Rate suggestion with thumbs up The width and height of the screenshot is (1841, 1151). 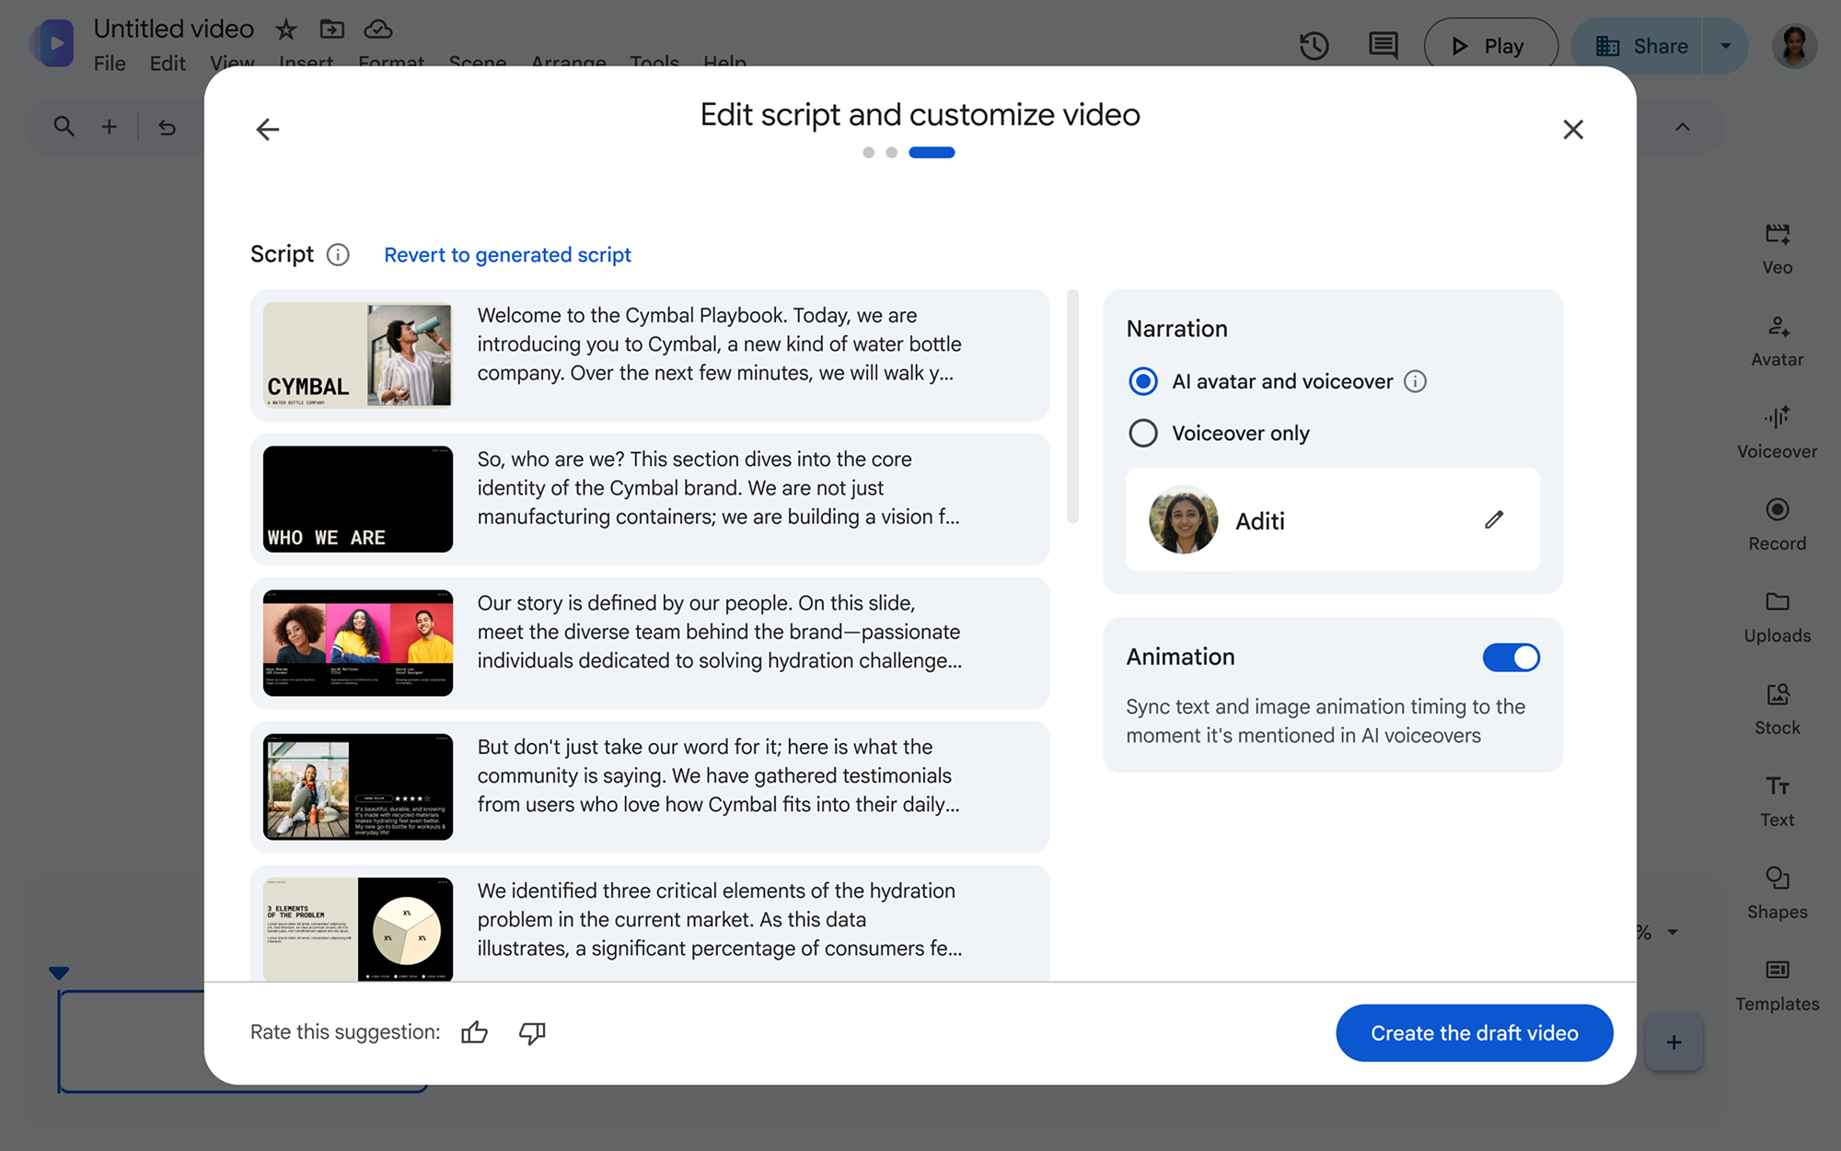tap(474, 1033)
